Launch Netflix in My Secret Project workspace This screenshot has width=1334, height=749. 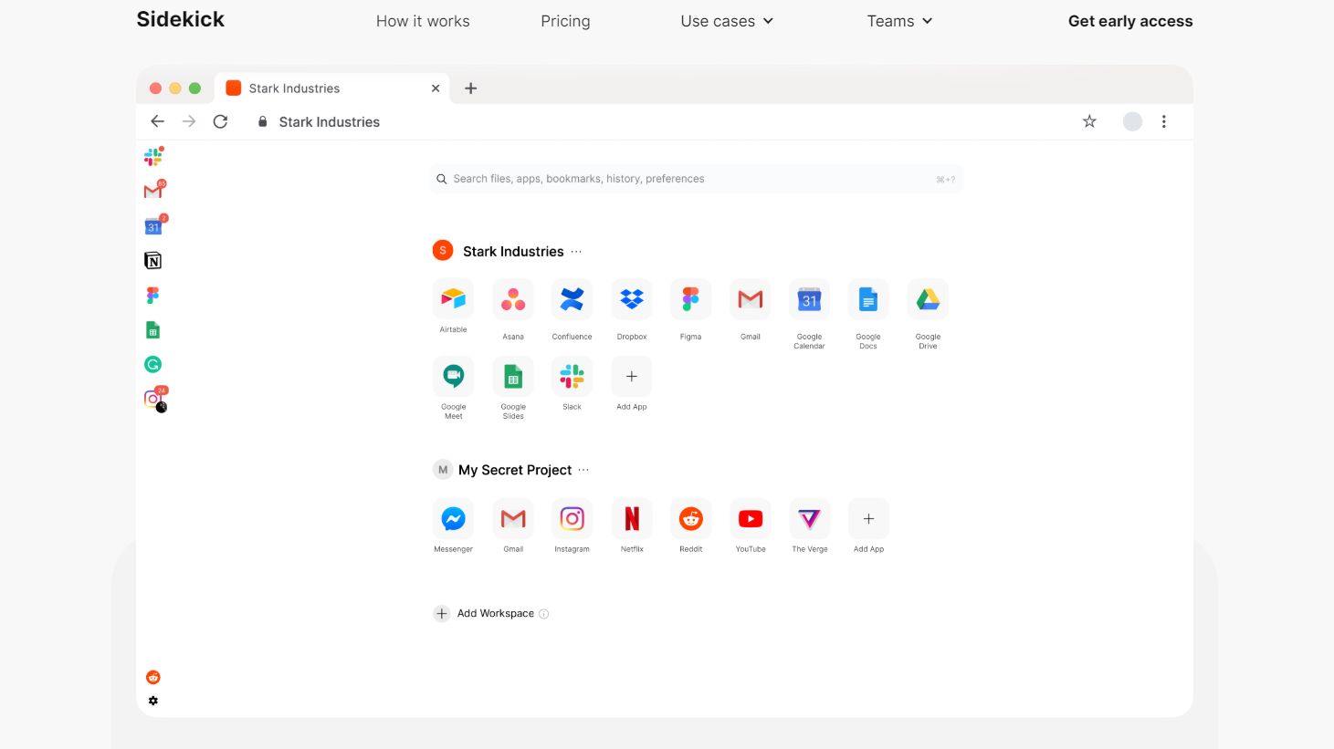(x=631, y=517)
